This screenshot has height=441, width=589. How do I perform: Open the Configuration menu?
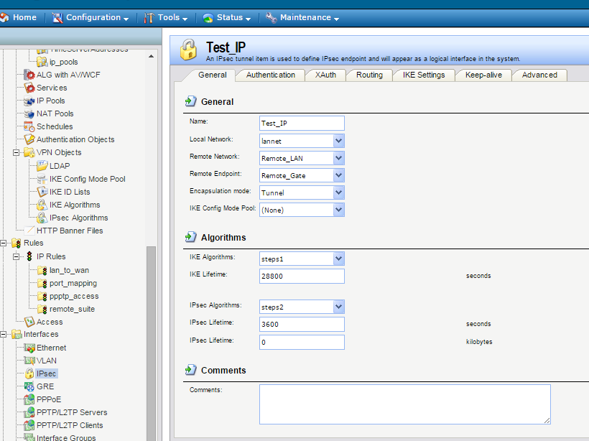[92, 17]
